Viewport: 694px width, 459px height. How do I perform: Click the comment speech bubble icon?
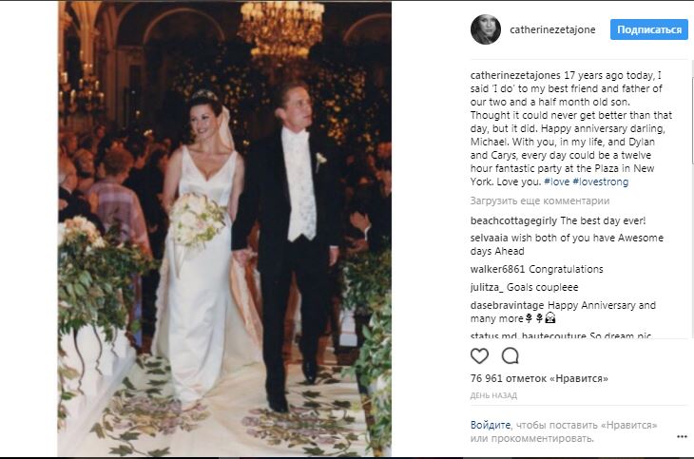(x=511, y=356)
